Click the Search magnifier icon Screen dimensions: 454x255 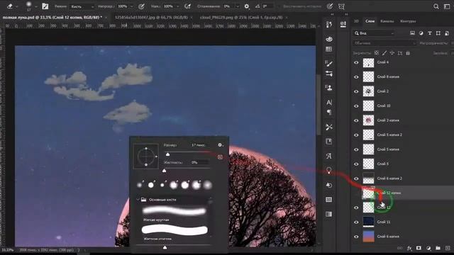[436, 6]
